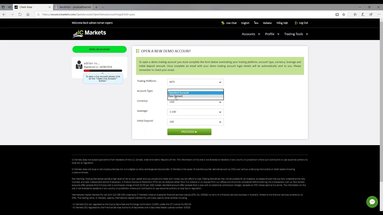The width and height of the screenshot is (383, 215).
Task: Open tab previews chevron
Action: click(103, 7)
